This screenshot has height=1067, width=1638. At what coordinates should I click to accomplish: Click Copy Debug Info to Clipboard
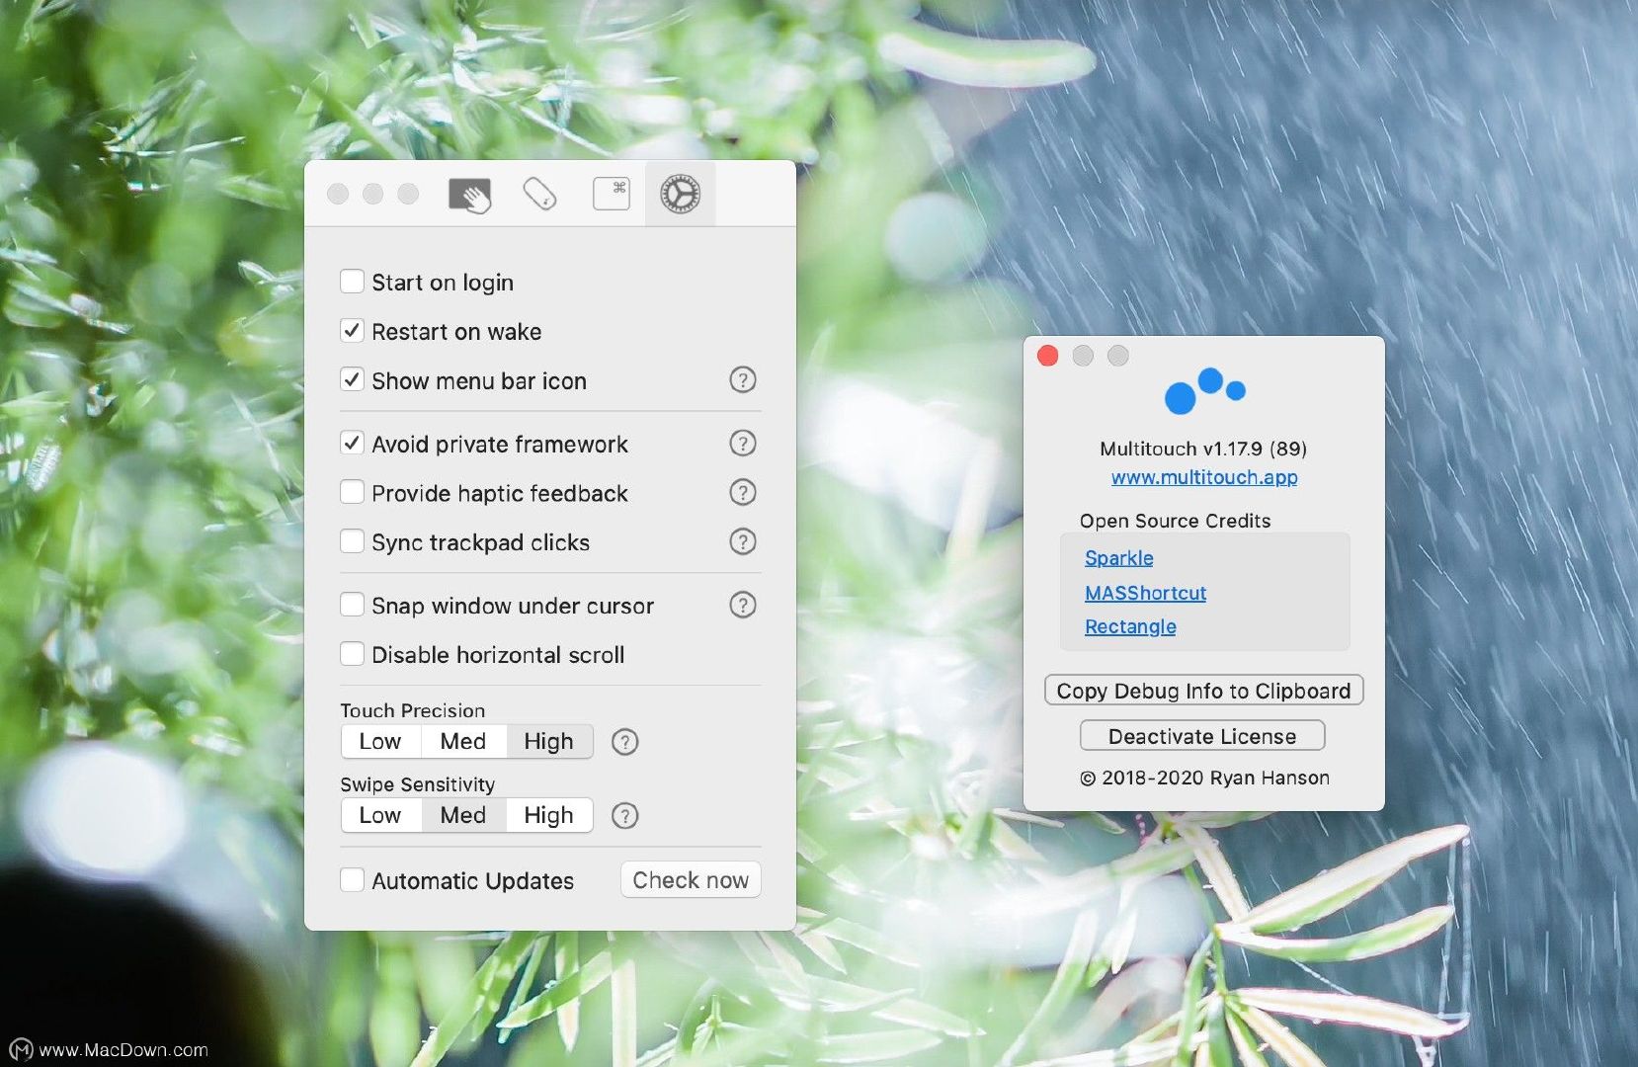[1203, 691]
